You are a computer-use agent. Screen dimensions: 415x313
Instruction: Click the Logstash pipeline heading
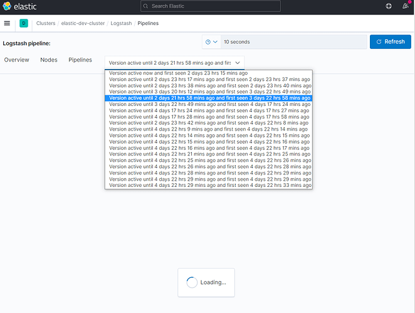click(x=26, y=43)
